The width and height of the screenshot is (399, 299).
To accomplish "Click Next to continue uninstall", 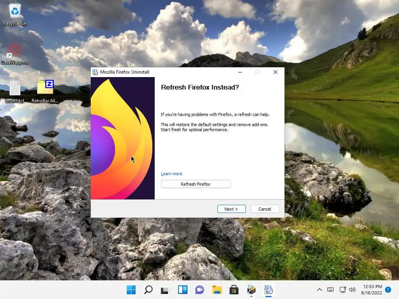I will (231, 209).
